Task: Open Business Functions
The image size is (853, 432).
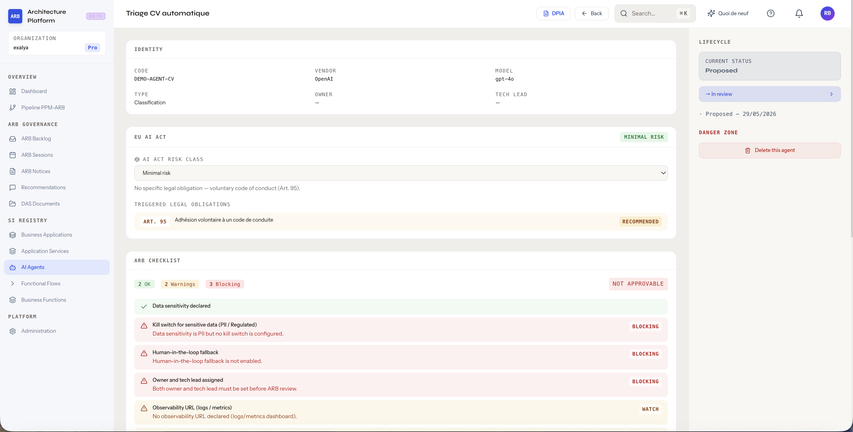Action: pyautogui.click(x=57, y=300)
